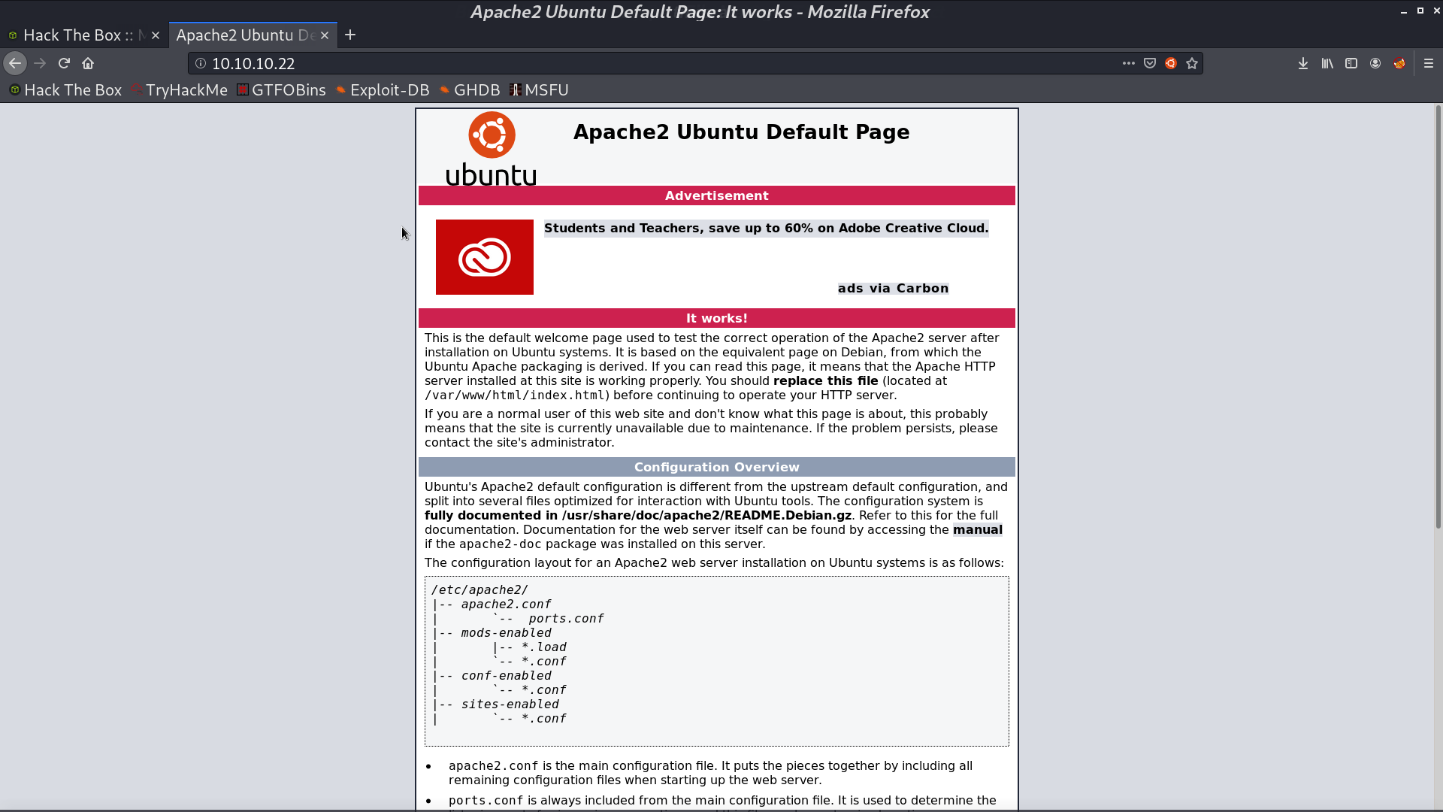Click the ads via Carbon link

pyautogui.click(x=893, y=289)
